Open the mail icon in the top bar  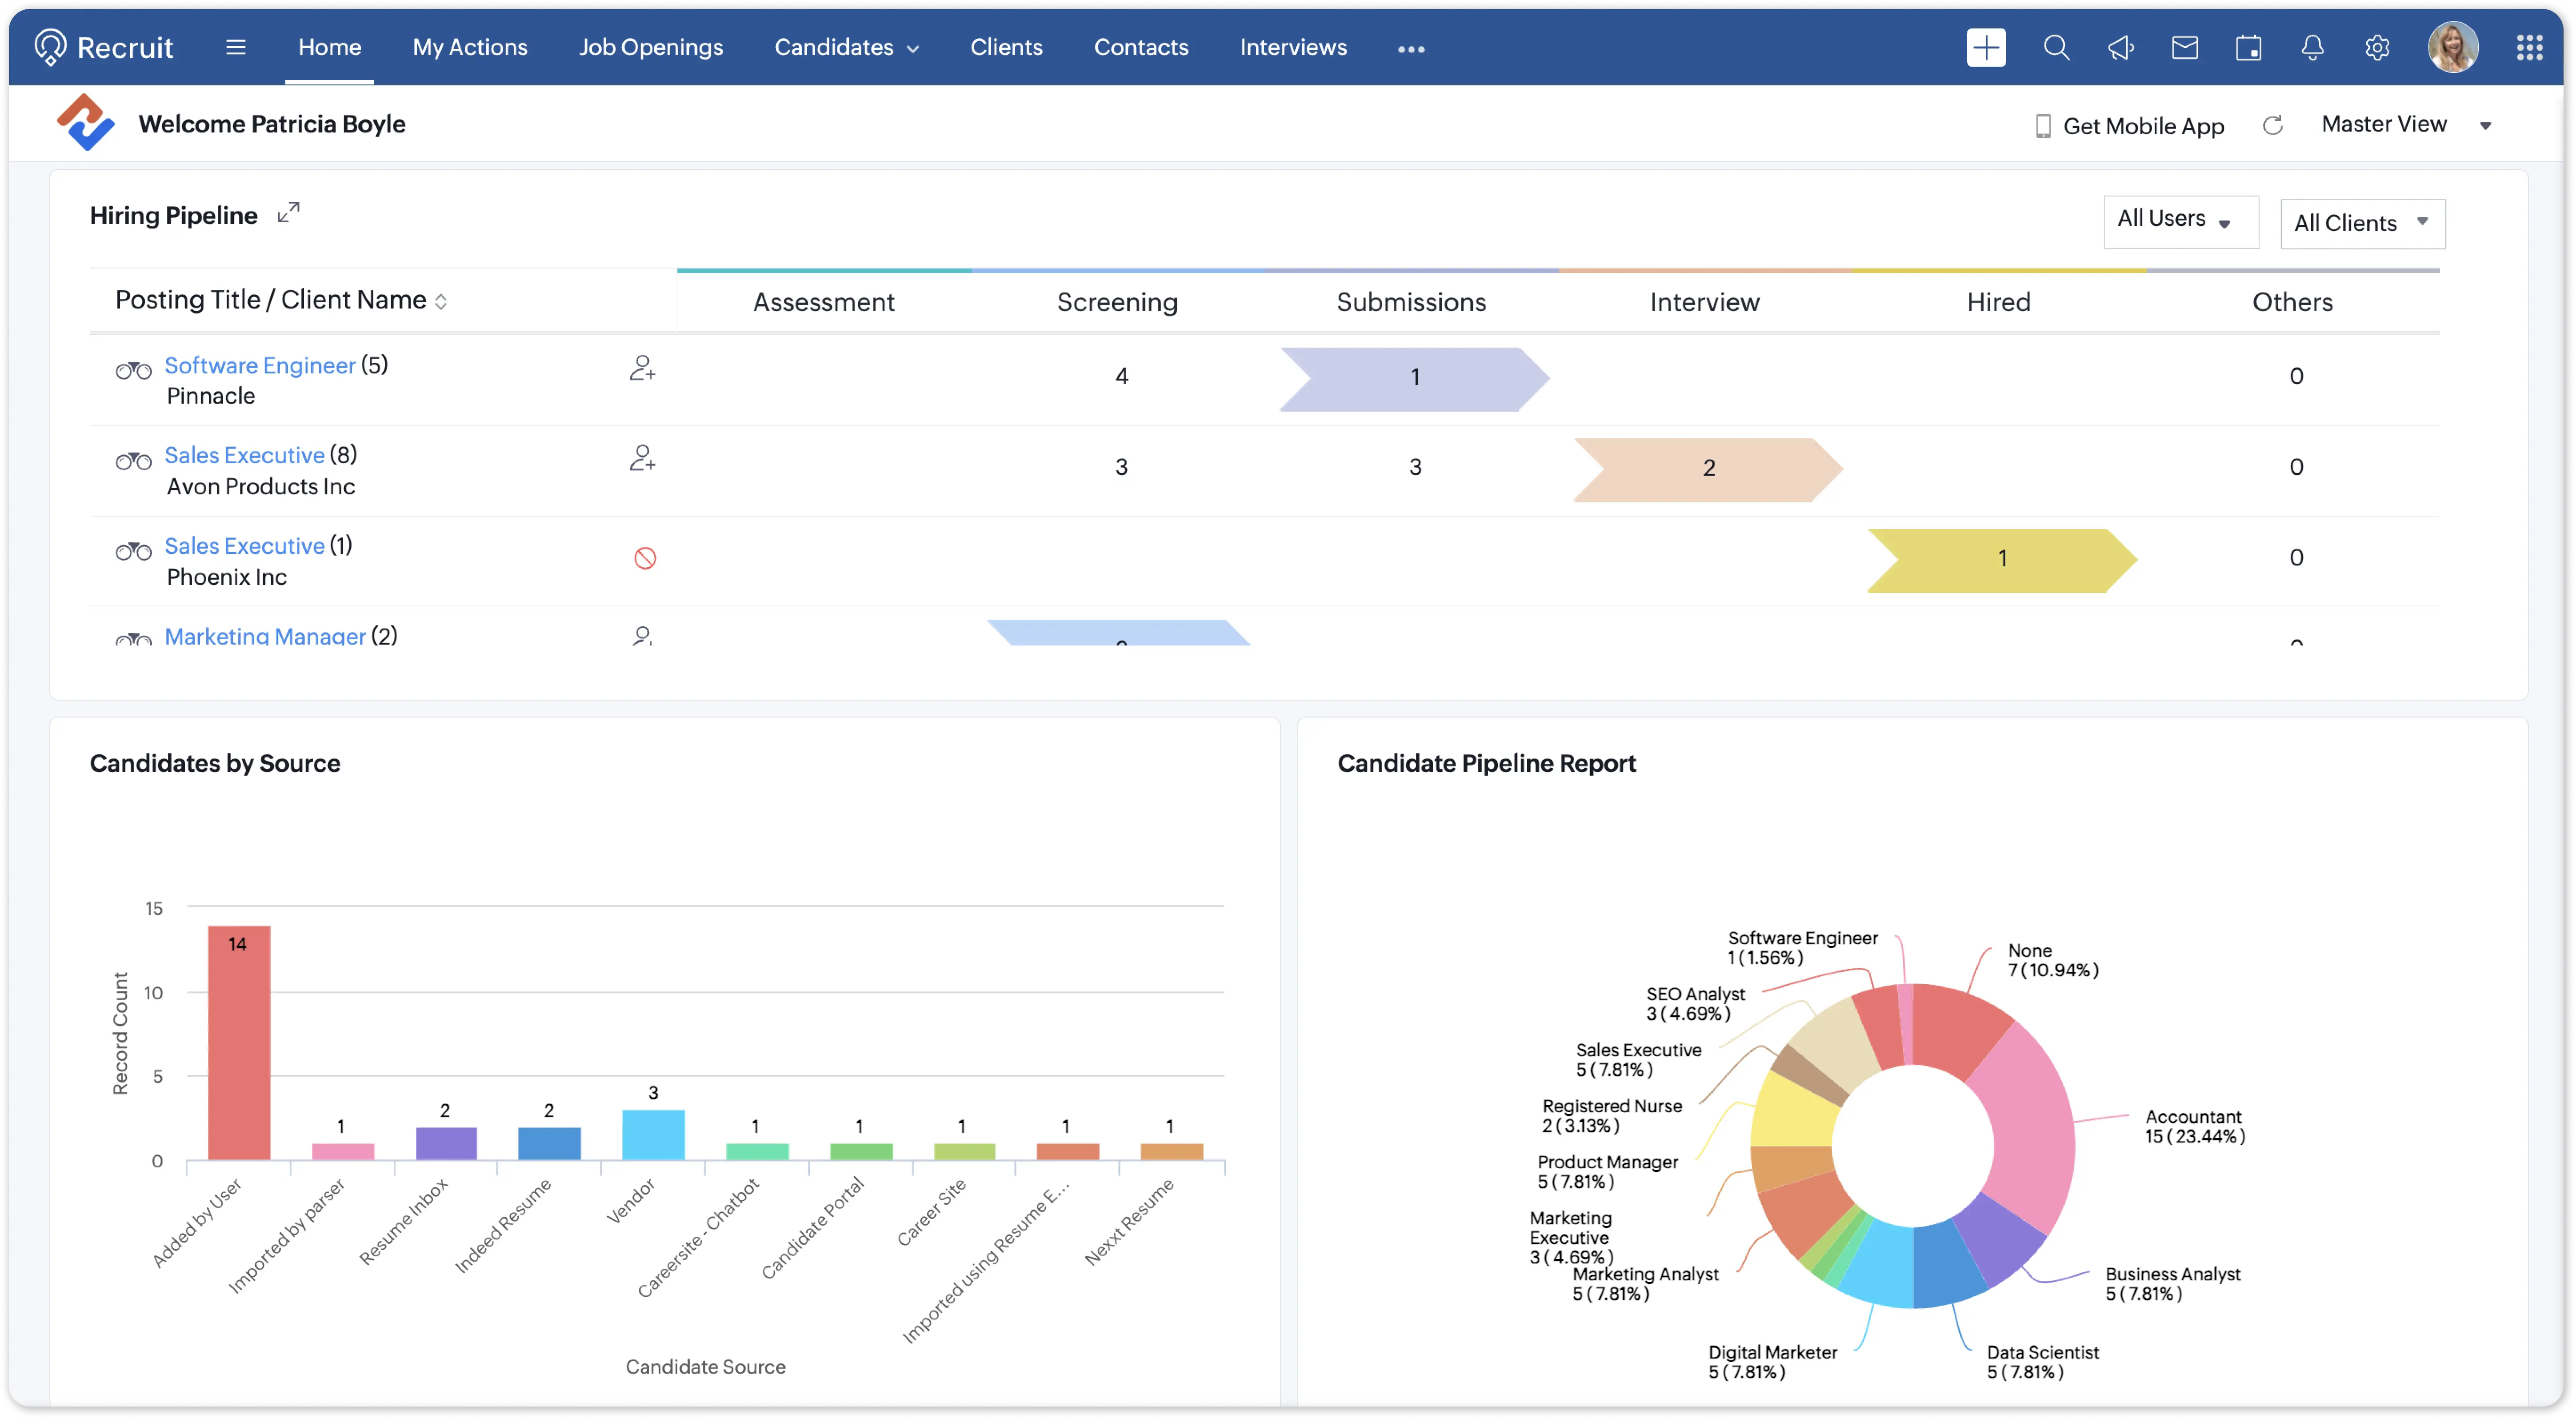[x=2186, y=47]
